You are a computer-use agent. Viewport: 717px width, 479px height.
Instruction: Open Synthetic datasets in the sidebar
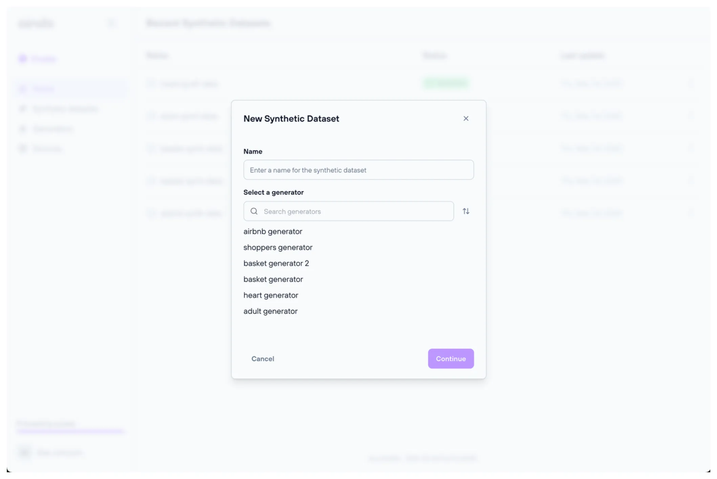(64, 109)
